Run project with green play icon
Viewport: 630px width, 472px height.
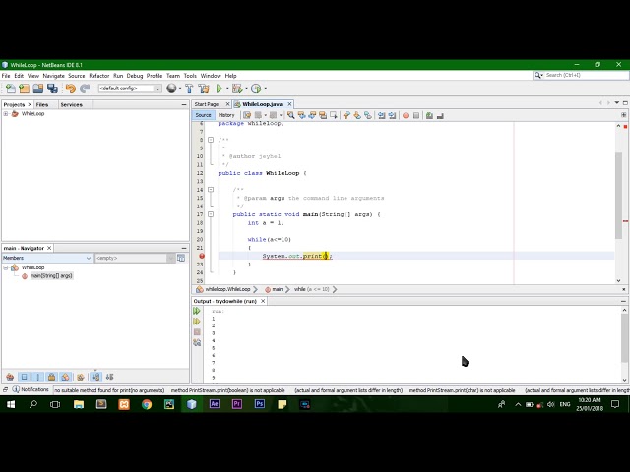pyautogui.click(x=219, y=88)
